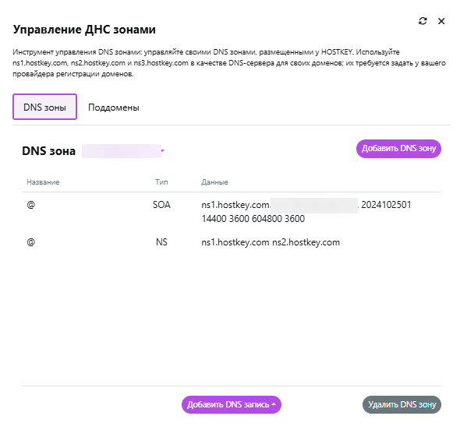Open the DNS зона domain dropdown

click(122, 151)
